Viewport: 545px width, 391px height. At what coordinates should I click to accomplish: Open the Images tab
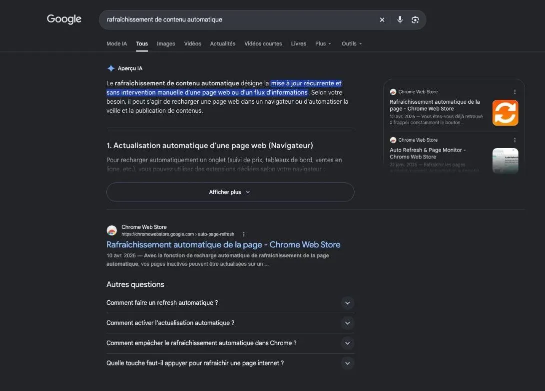pyautogui.click(x=166, y=44)
